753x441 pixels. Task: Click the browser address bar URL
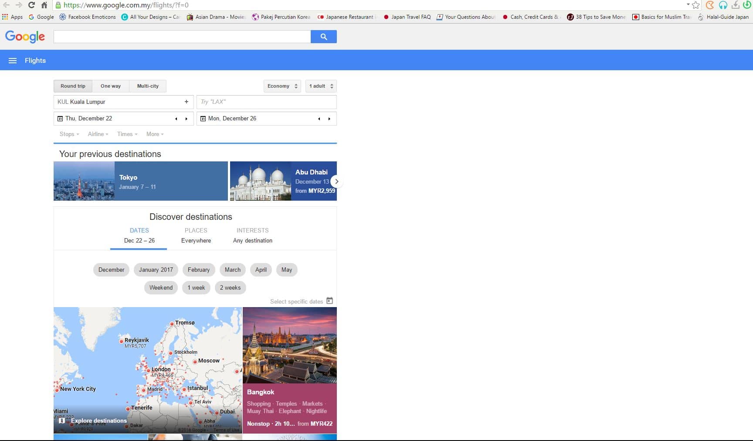pyautogui.click(x=126, y=5)
